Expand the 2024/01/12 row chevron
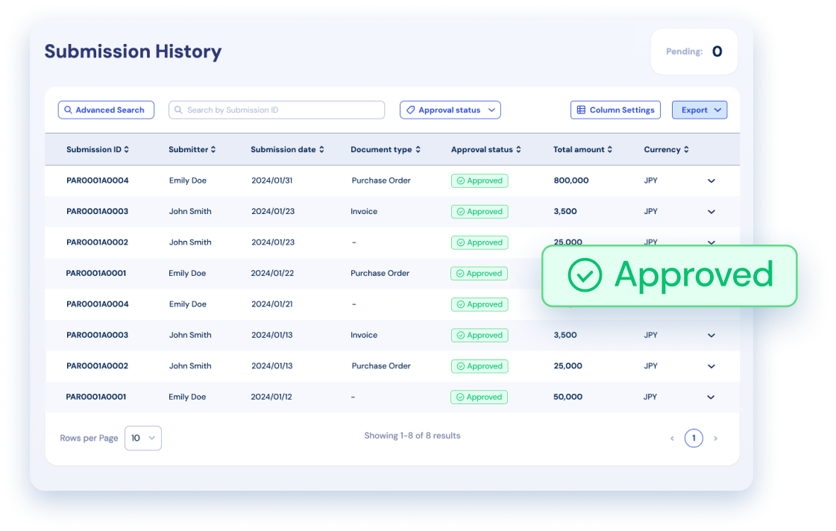 pyautogui.click(x=711, y=398)
